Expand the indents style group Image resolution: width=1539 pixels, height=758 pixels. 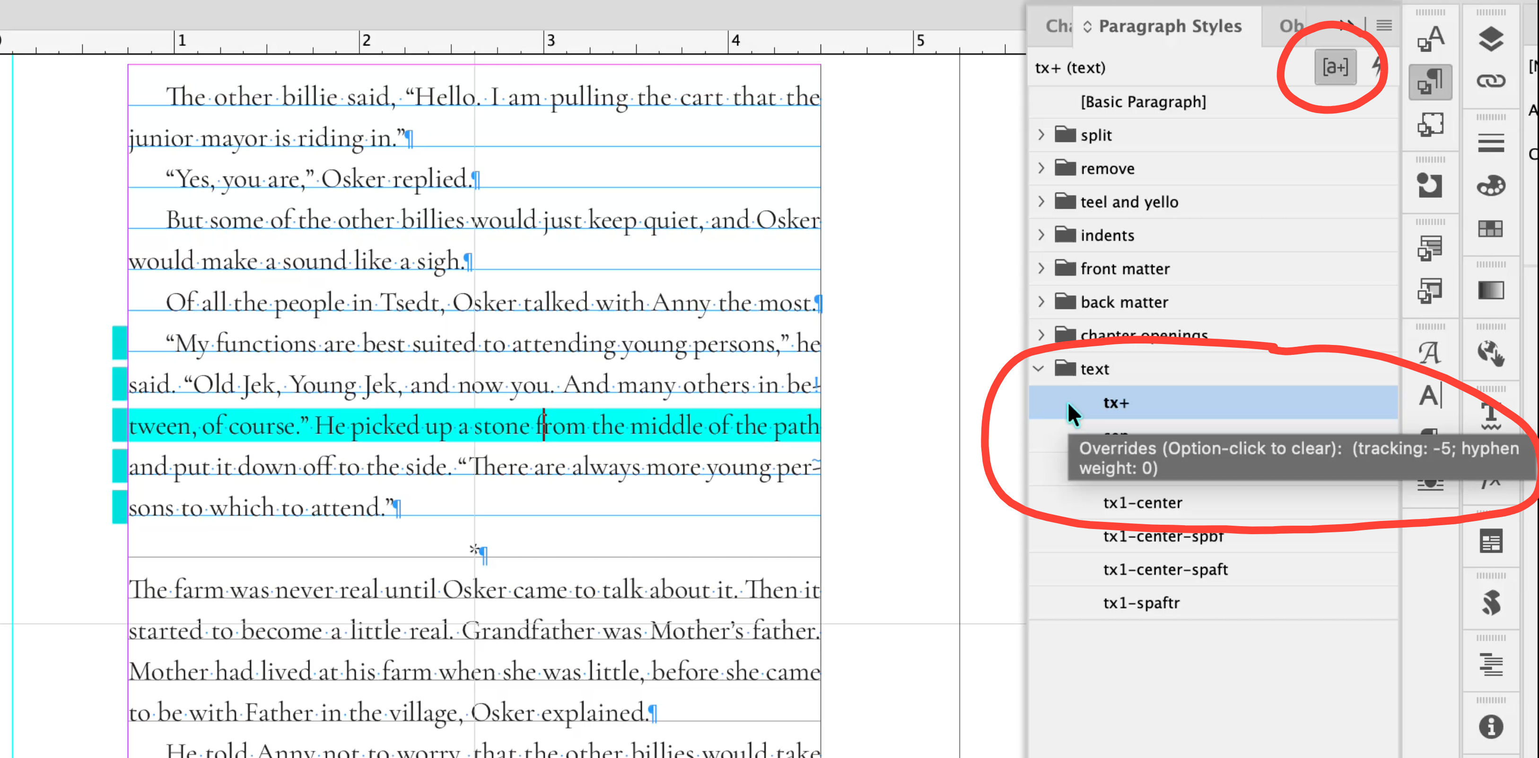pos(1041,235)
